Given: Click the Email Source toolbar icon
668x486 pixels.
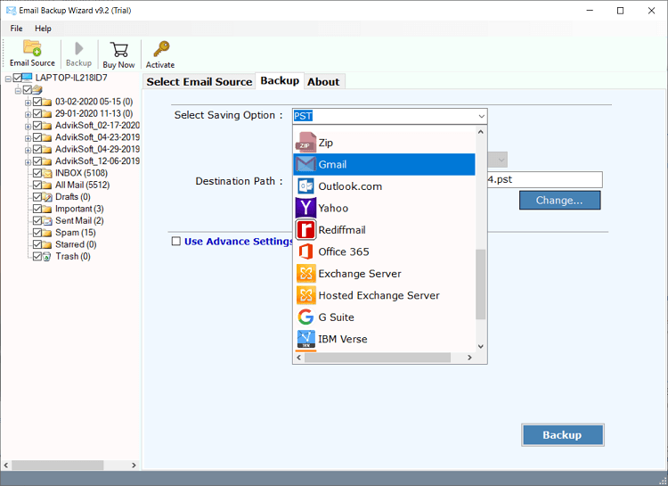Looking at the screenshot, I should coord(32,48).
